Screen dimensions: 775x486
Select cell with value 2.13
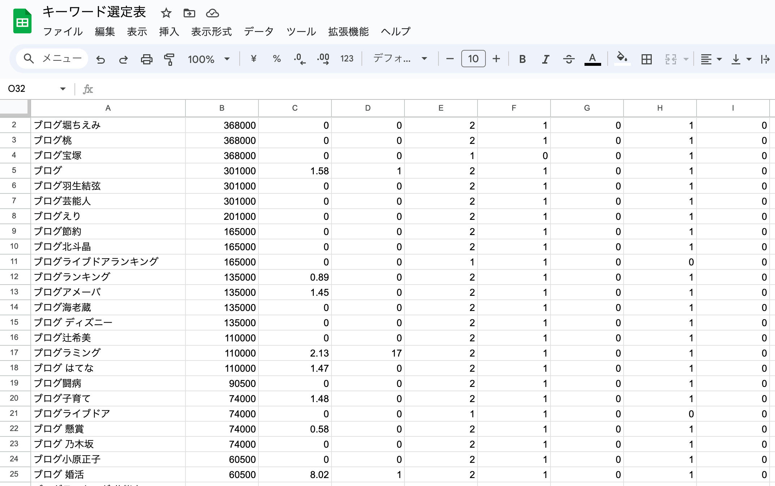(x=295, y=353)
